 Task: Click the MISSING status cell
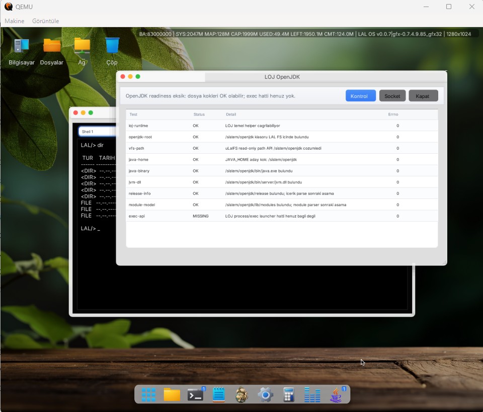pyautogui.click(x=201, y=216)
